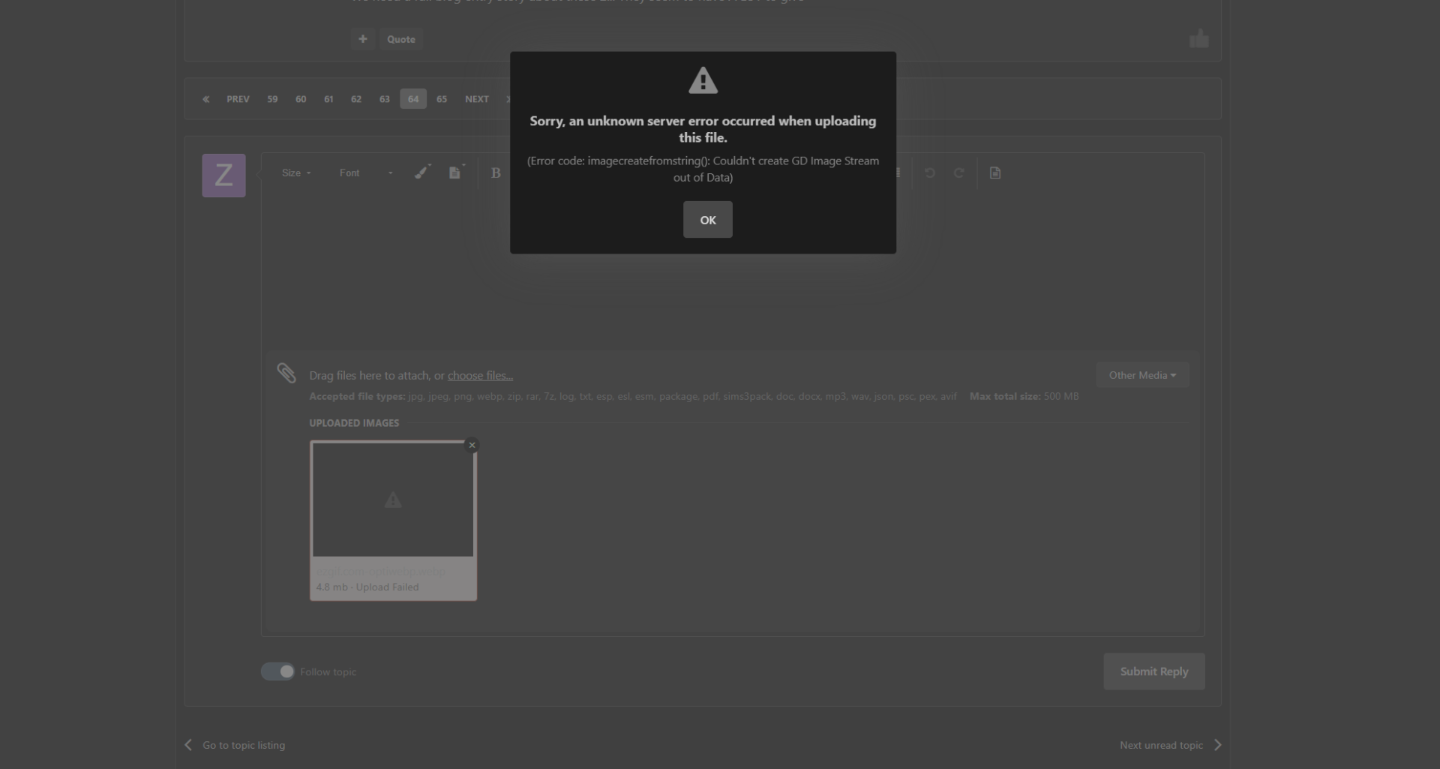Remove the failed upload with X
The width and height of the screenshot is (1440, 769).
(x=472, y=445)
